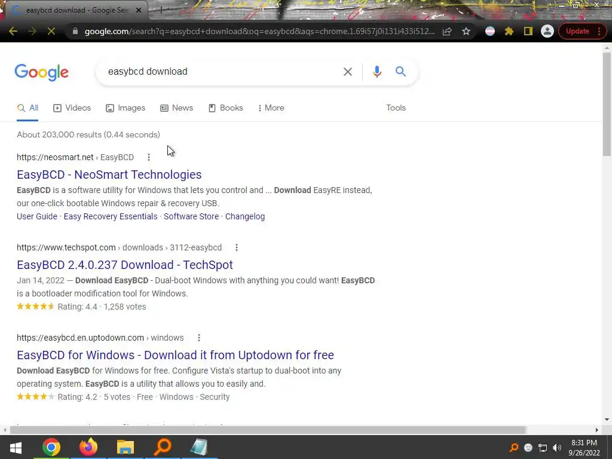Image resolution: width=612 pixels, height=459 pixels.
Task: Submit search with magnifier icon
Action: [400, 72]
